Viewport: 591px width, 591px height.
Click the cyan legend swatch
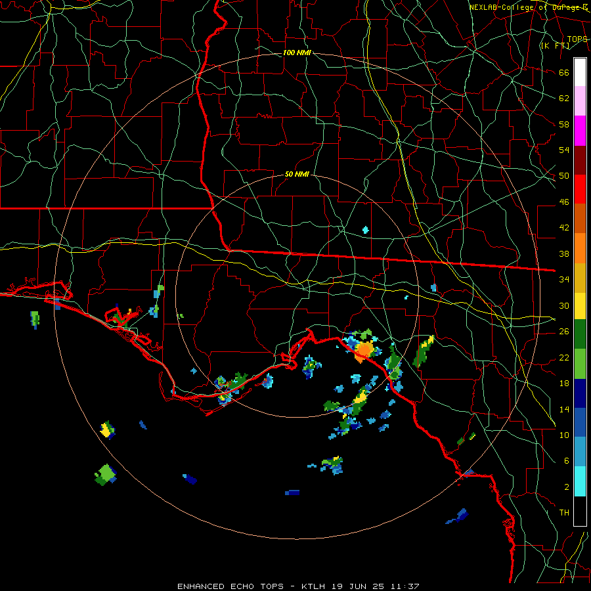[x=580, y=481]
